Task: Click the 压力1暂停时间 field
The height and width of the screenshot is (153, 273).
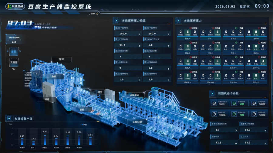Action: point(157,68)
